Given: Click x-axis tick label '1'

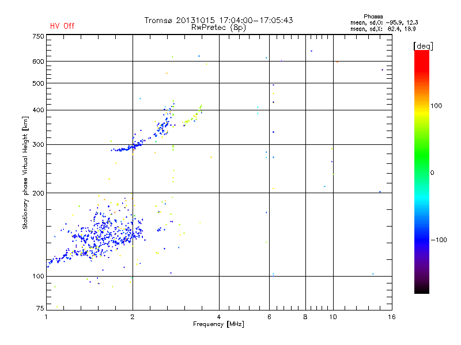Looking at the screenshot, I should [46, 317].
